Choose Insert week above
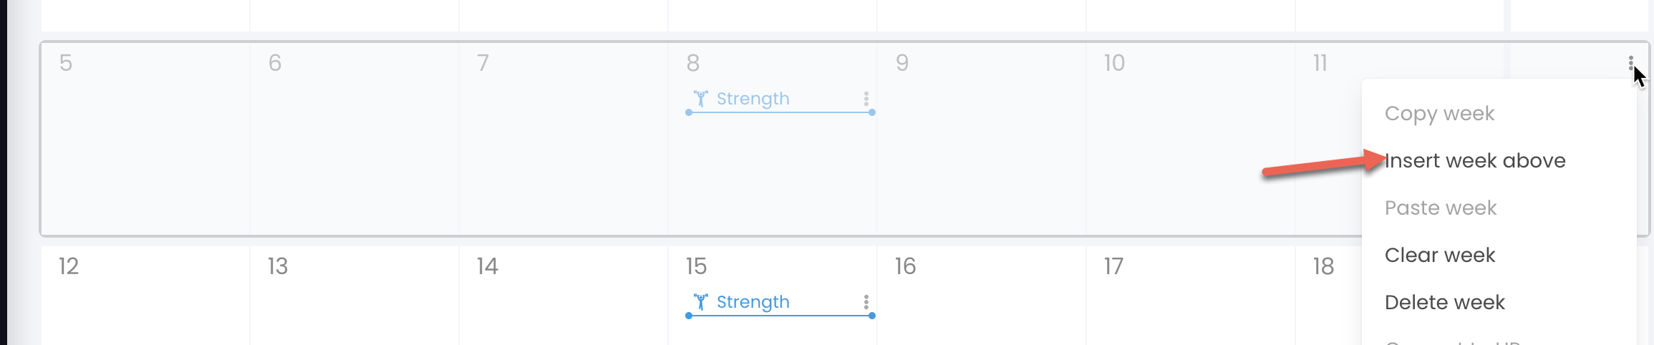1654x345 pixels. pyautogui.click(x=1475, y=160)
